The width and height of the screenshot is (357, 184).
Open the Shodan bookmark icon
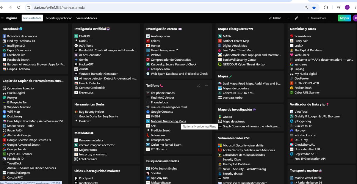click(148, 173)
